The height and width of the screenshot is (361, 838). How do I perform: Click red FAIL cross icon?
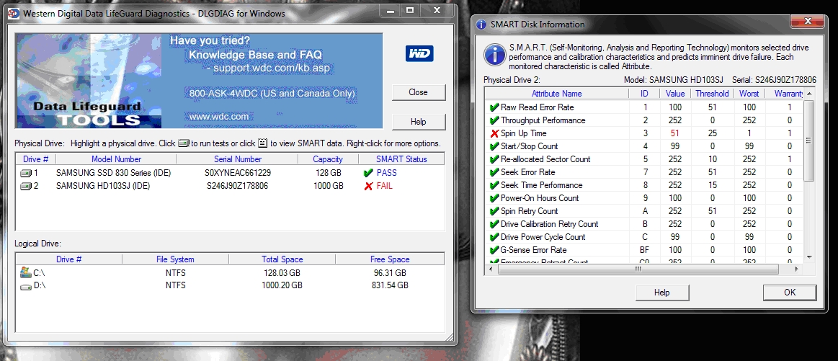[367, 186]
